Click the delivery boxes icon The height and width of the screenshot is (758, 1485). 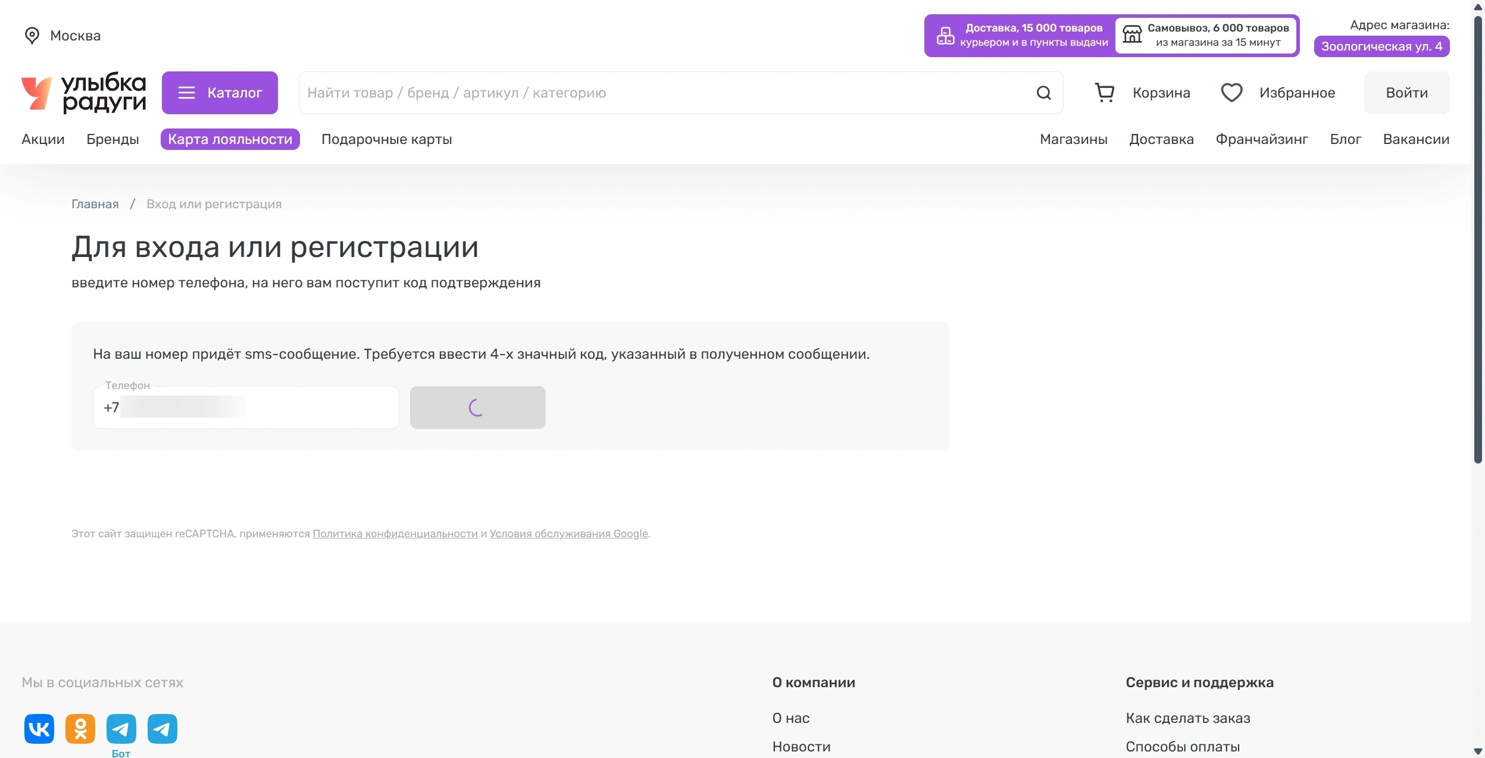[x=945, y=36]
